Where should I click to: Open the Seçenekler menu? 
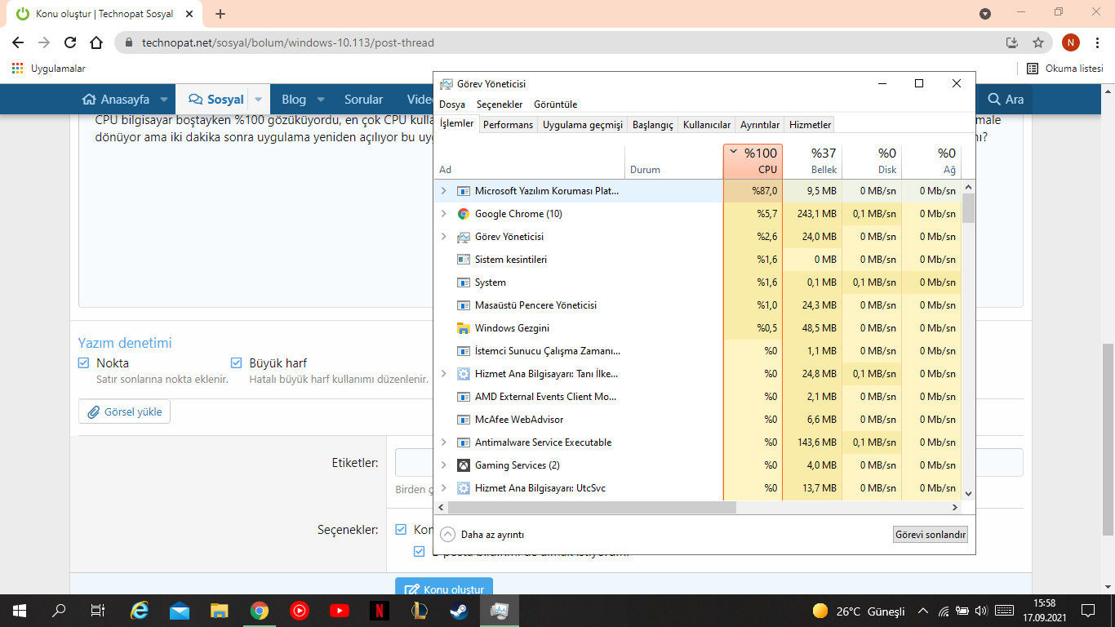(x=500, y=104)
